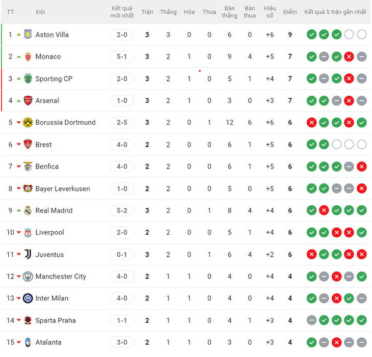Click Aston Villa's green upward rank arrow

[x=19, y=35]
